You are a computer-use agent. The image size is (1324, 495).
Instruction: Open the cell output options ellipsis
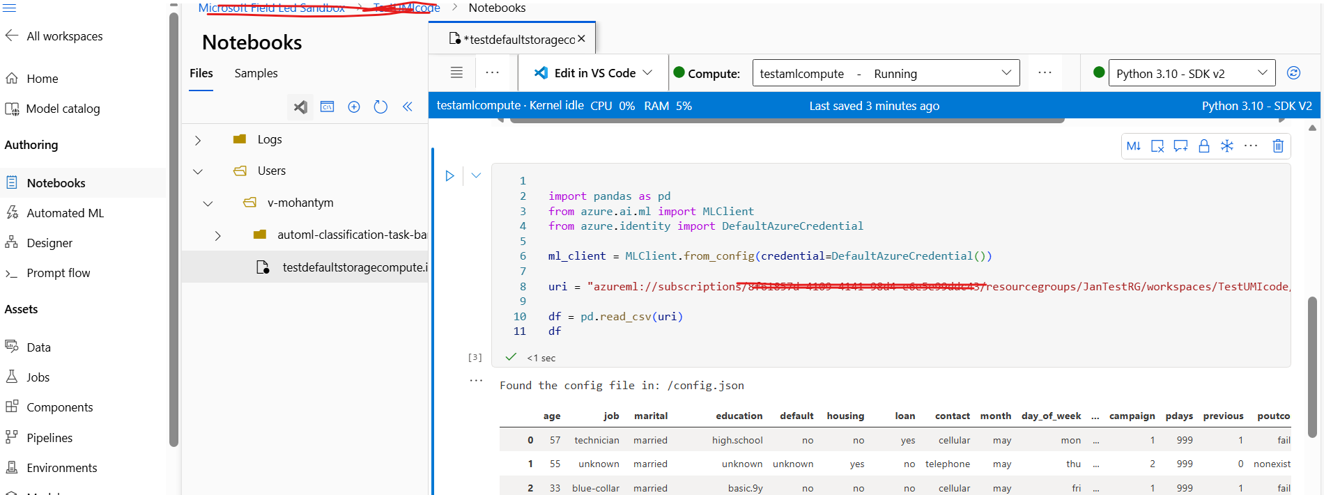[476, 380]
